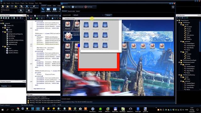Open VMware from the taskbar
The image size is (201, 113).
click(x=108, y=110)
